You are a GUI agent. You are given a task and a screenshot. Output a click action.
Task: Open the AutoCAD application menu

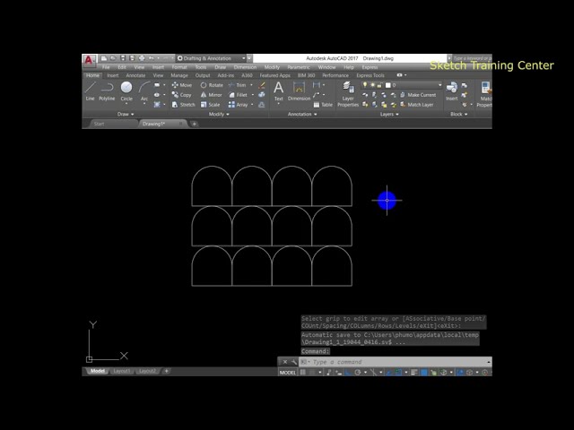89,60
